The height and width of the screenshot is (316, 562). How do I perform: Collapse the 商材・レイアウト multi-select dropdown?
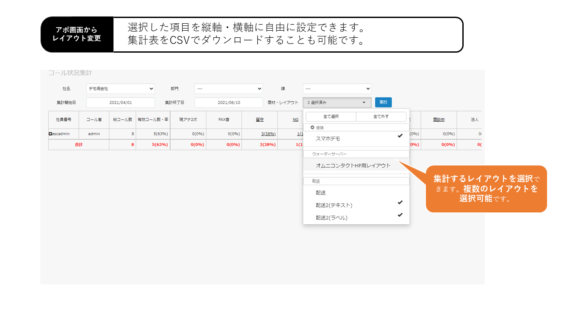337,102
